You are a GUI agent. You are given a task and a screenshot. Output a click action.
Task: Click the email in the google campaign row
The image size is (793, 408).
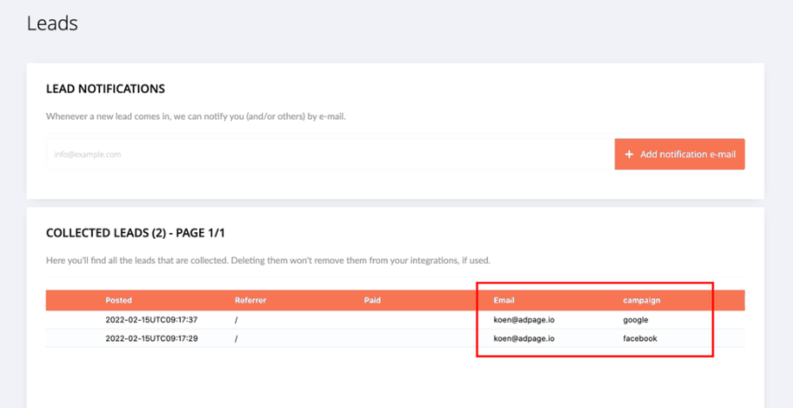pyautogui.click(x=524, y=320)
